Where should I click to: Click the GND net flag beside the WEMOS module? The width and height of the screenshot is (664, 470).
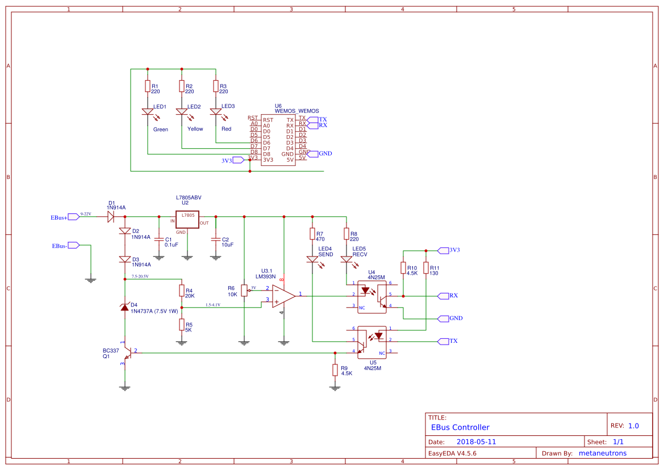313,154
